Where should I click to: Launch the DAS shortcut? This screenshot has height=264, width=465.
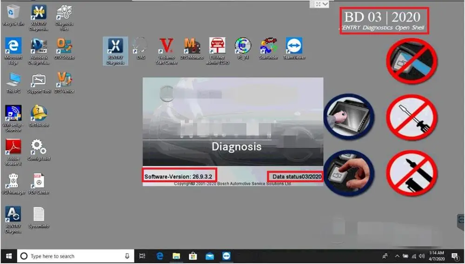140,48
